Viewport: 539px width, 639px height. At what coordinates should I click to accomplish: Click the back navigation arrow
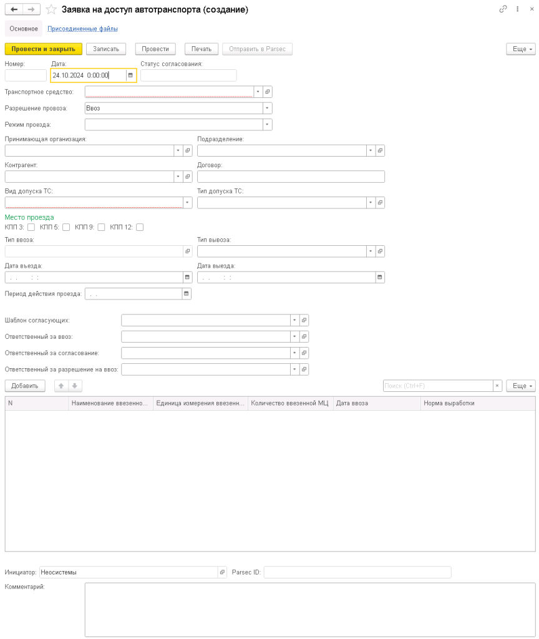[14, 9]
